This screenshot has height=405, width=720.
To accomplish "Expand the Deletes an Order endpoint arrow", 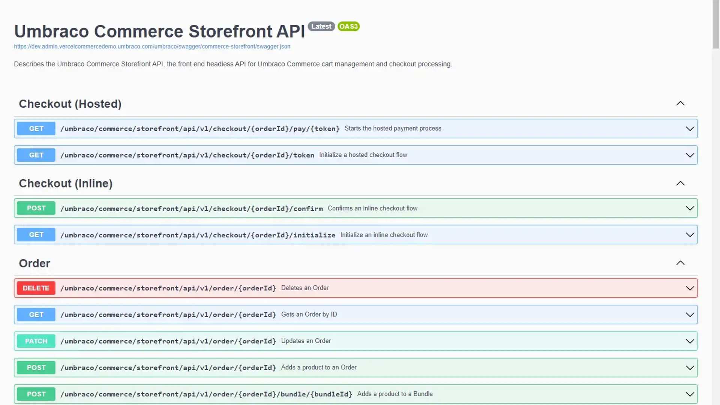I will tap(690, 288).
